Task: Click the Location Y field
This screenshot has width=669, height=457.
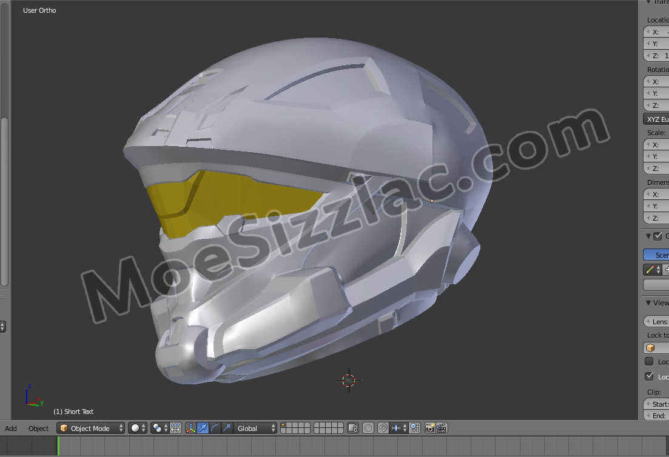Action: (x=656, y=44)
